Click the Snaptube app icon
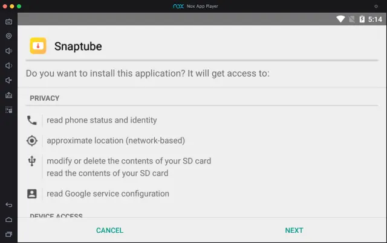Viewport: 387px width, 243px height. (x=38, y=46)
